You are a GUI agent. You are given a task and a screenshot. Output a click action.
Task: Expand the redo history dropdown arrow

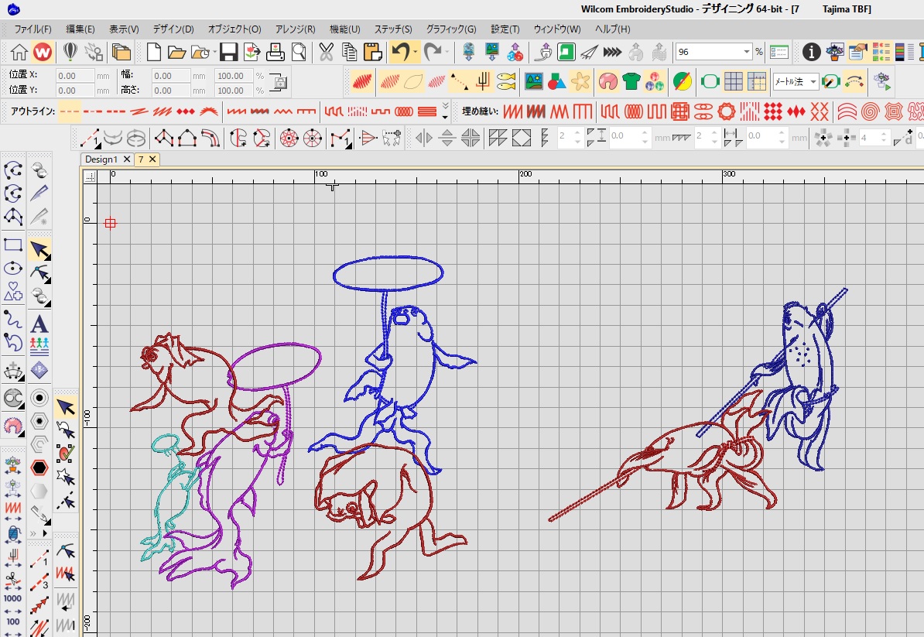[x=447, y=53]
